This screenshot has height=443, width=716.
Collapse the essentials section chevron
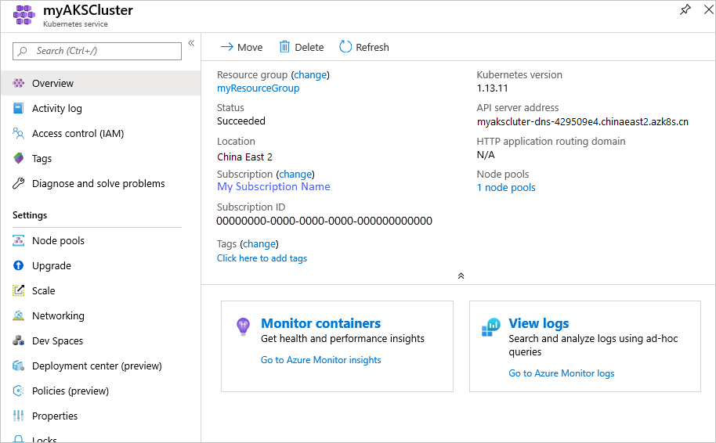(x=461, y=276)
